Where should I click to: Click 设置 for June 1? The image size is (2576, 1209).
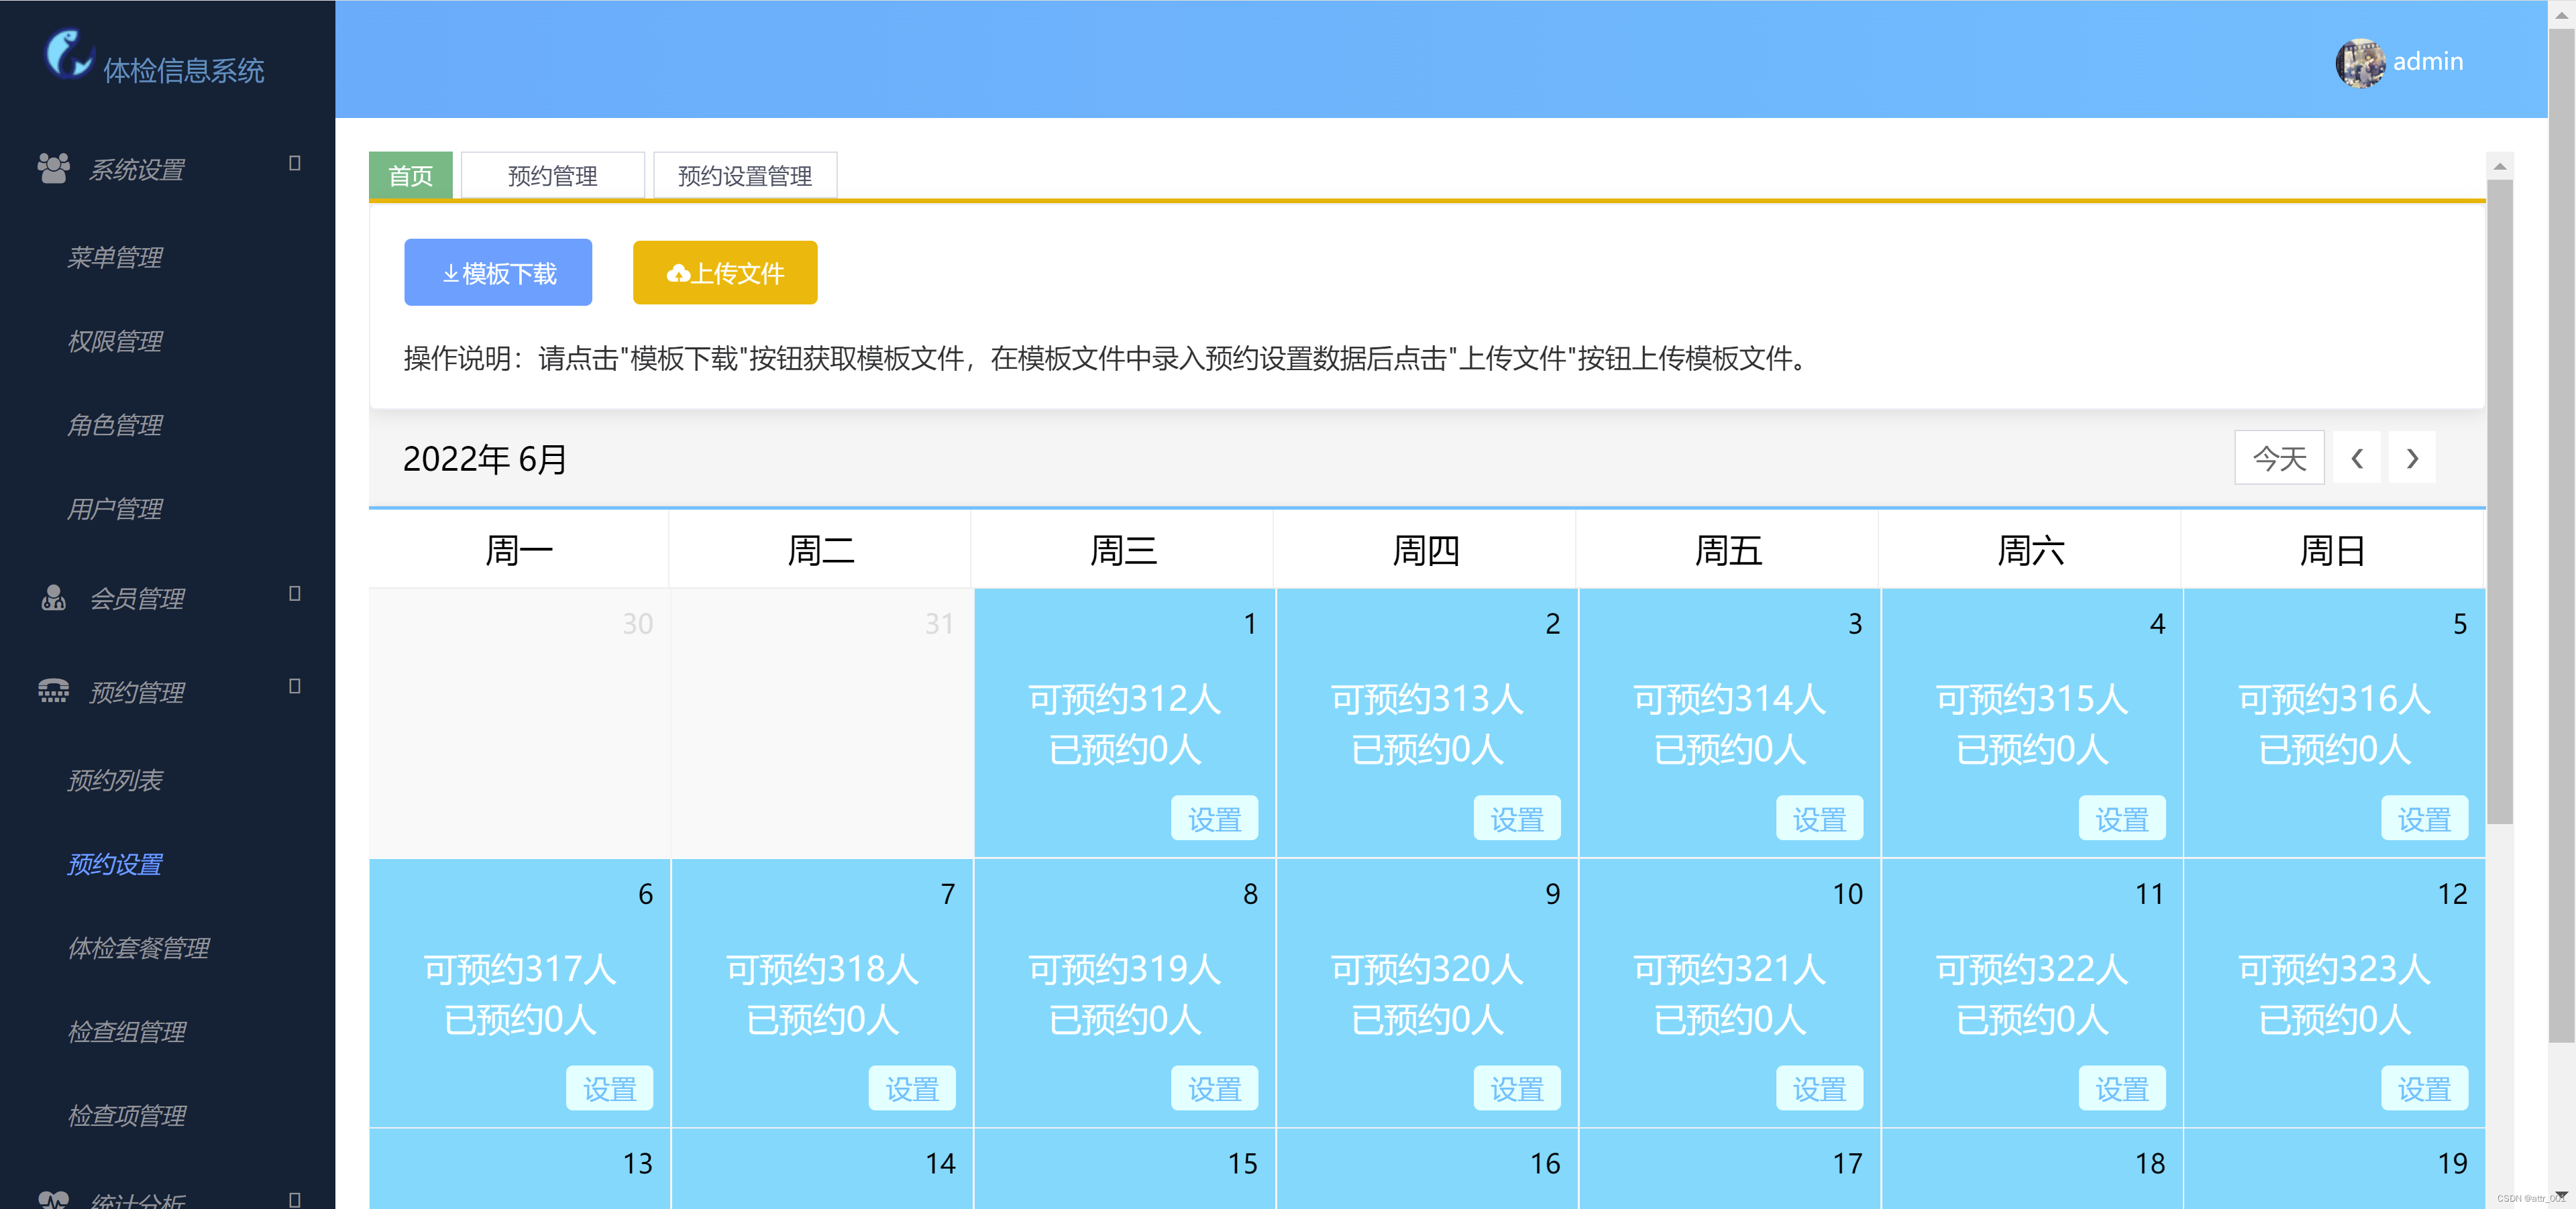[x=1214, y=819]
